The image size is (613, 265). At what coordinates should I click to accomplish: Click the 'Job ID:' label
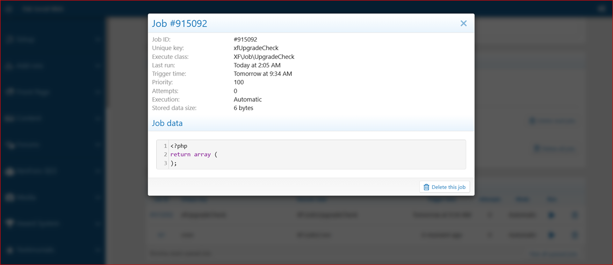coord(162,40)
